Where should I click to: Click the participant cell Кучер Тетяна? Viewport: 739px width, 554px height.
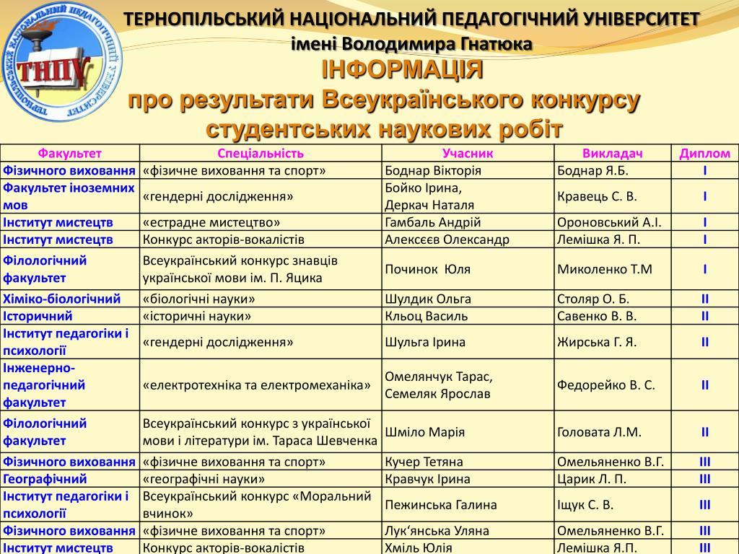(x=468, y=462)
